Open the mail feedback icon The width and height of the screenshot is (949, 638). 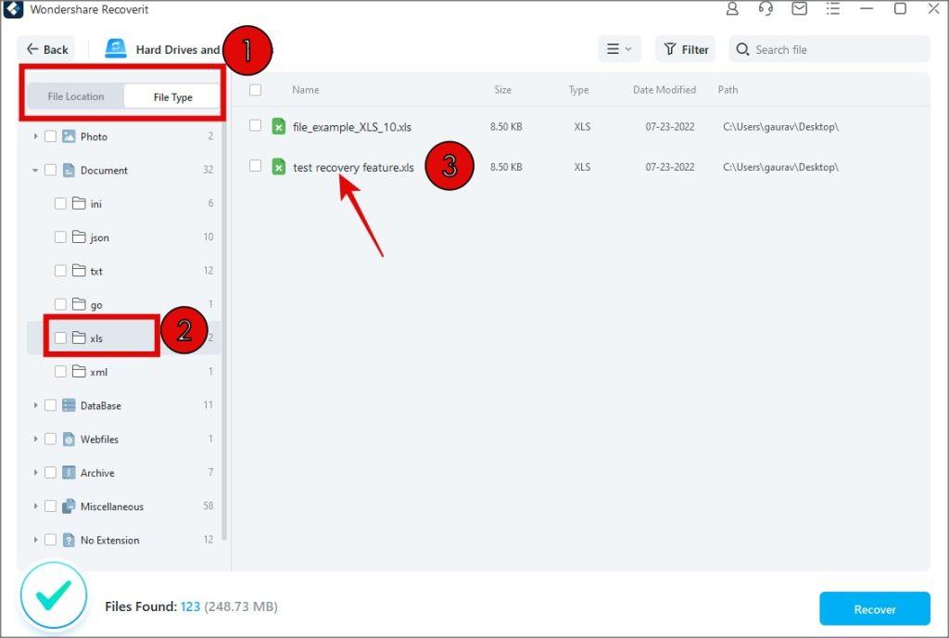click(800, 9)
